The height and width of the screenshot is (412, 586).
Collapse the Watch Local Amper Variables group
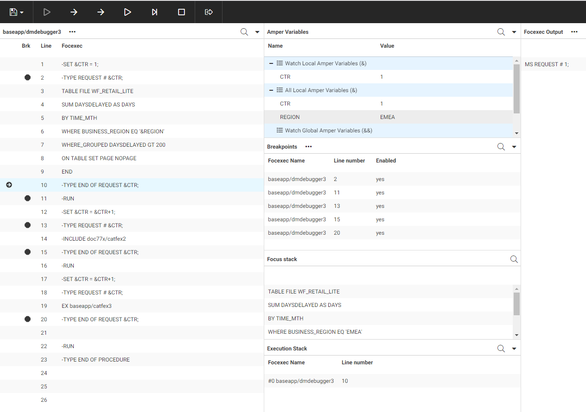coord(271,63)
